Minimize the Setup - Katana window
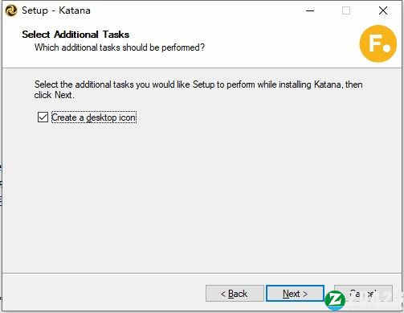Screen dimensions: 404x313 pyautogui.click(x=310, y=10)
